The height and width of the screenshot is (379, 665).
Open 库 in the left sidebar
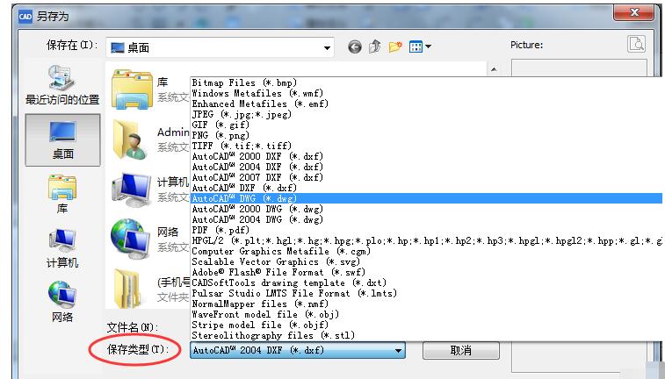pos(62,194)
